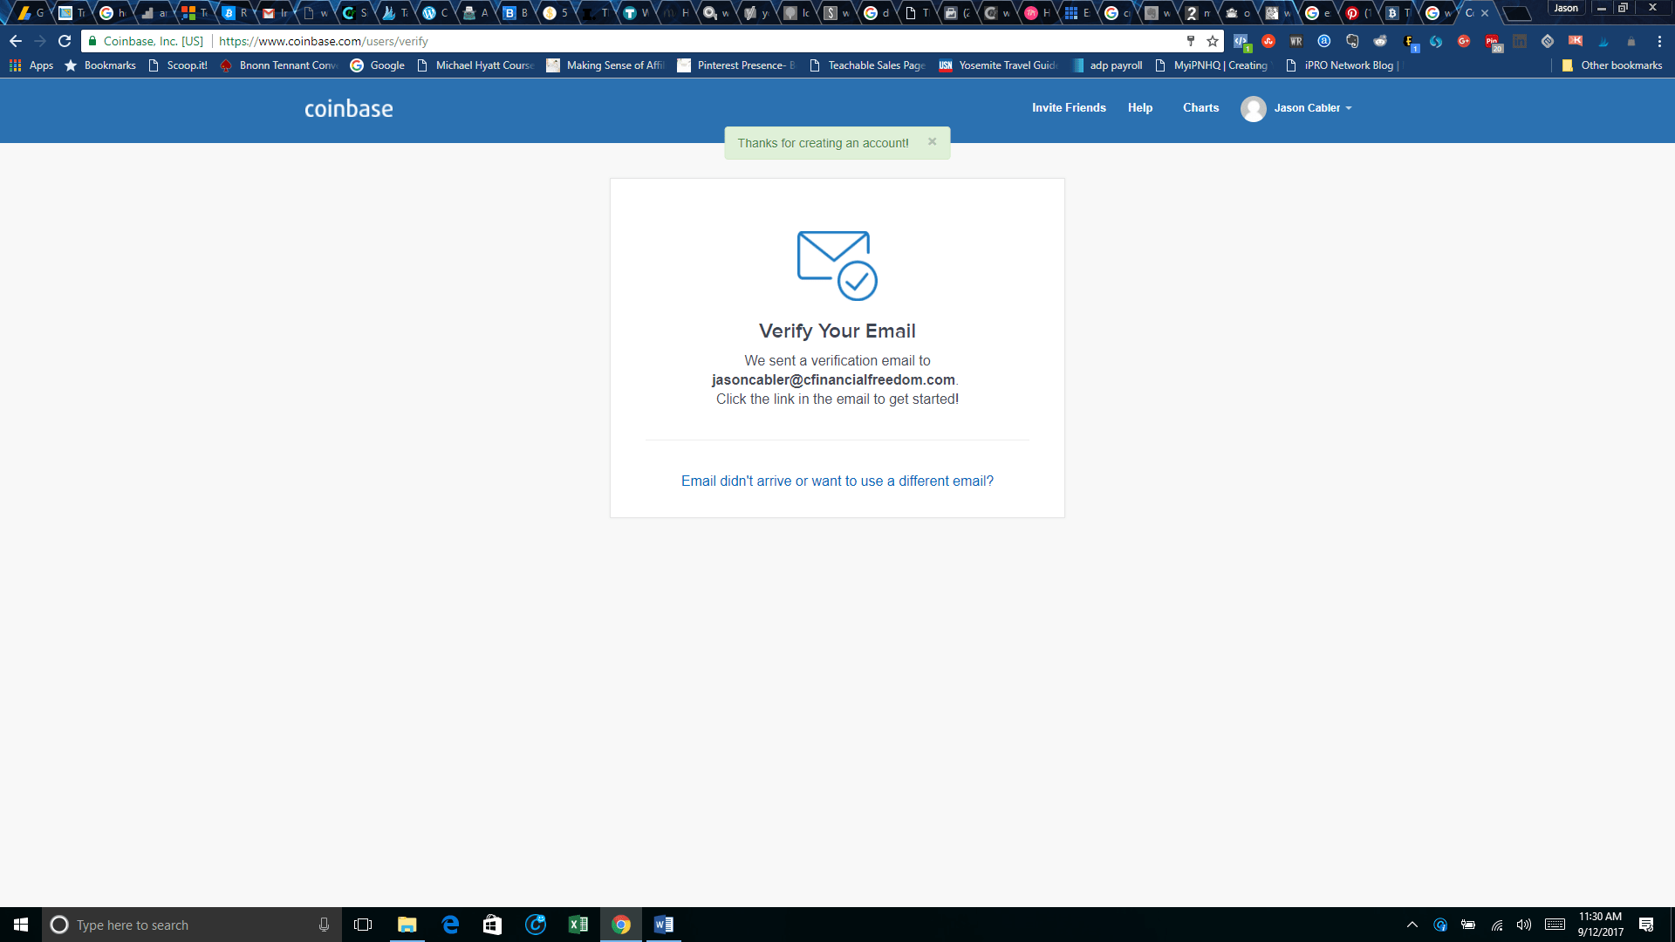Click the StumbleUpon extension icon
The height and width of the screenshot is (942, 1675).
tap(1268, 41)
